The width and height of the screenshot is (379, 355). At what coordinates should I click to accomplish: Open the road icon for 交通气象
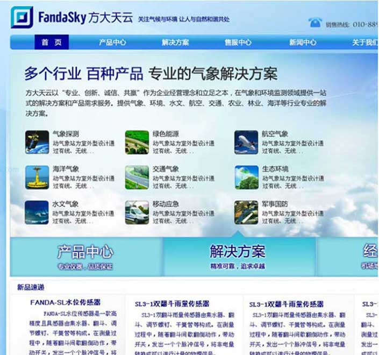click(137, 177)
